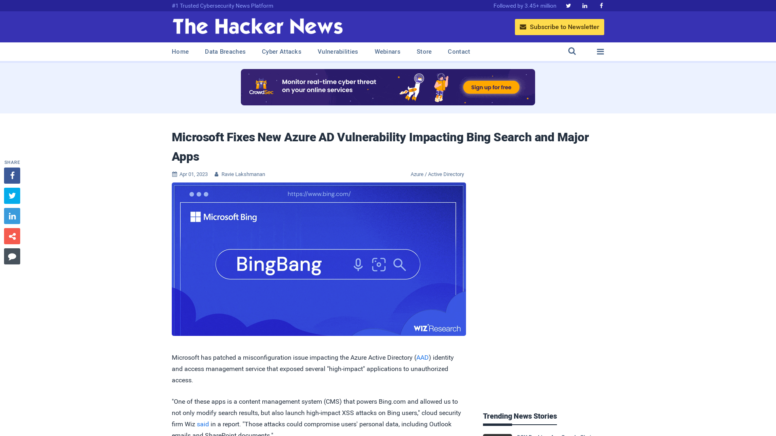Click the Facebook share icon
The image size is (776, 436).
(x=12, y=175)
